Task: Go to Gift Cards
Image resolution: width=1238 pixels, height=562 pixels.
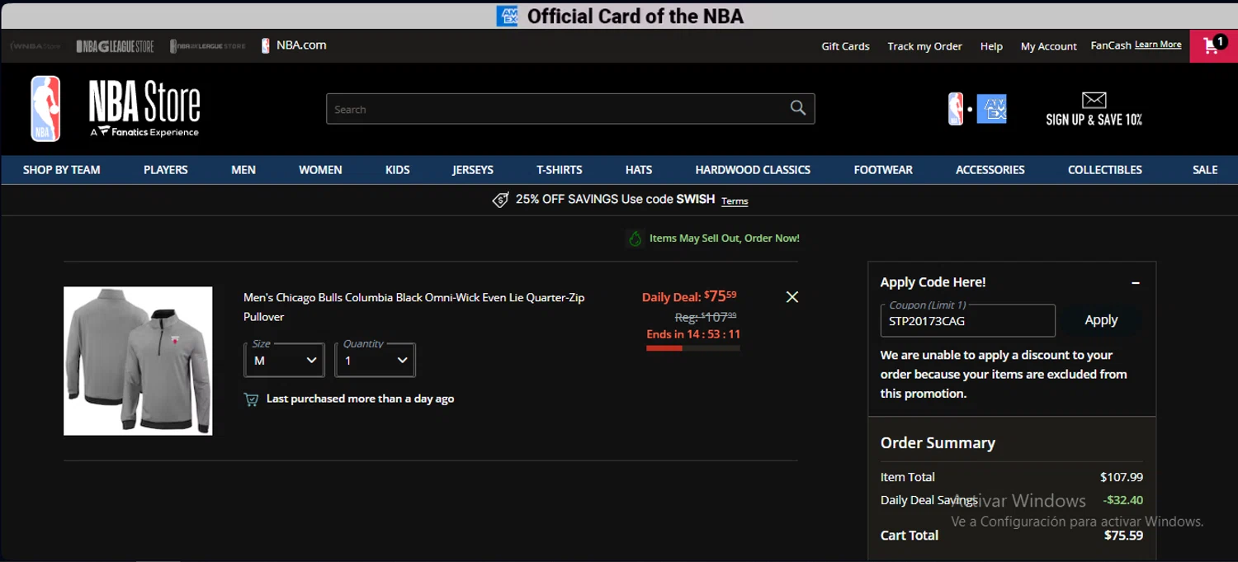Action: pyautogui.click(x=845, y=46)
